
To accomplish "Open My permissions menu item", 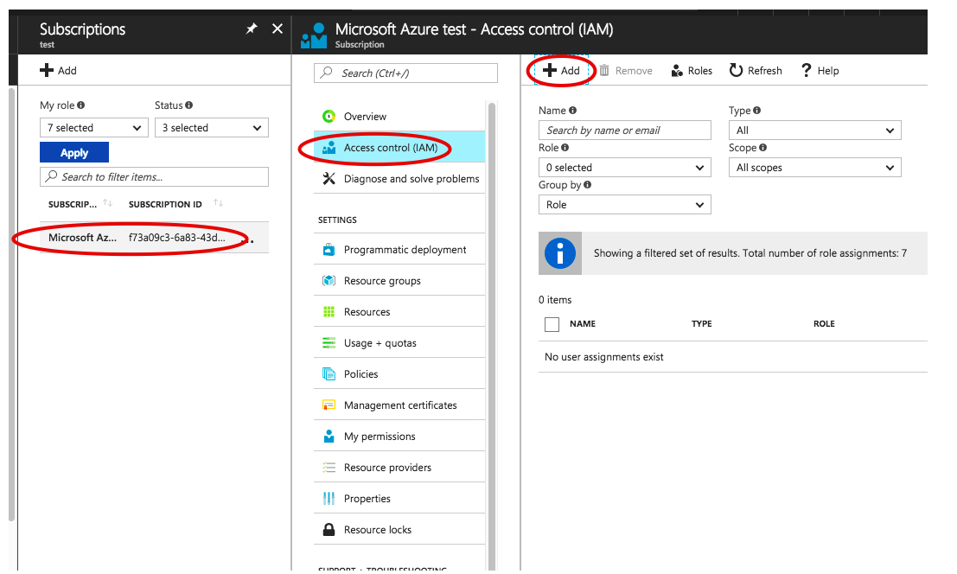I will point(399,437).
